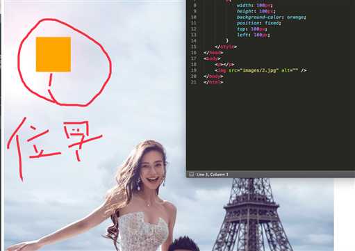Click the closing "</style>" tag in the editor
Image resolution: width=355 pixels, height=251 pixels.
(x=226, y=47)
